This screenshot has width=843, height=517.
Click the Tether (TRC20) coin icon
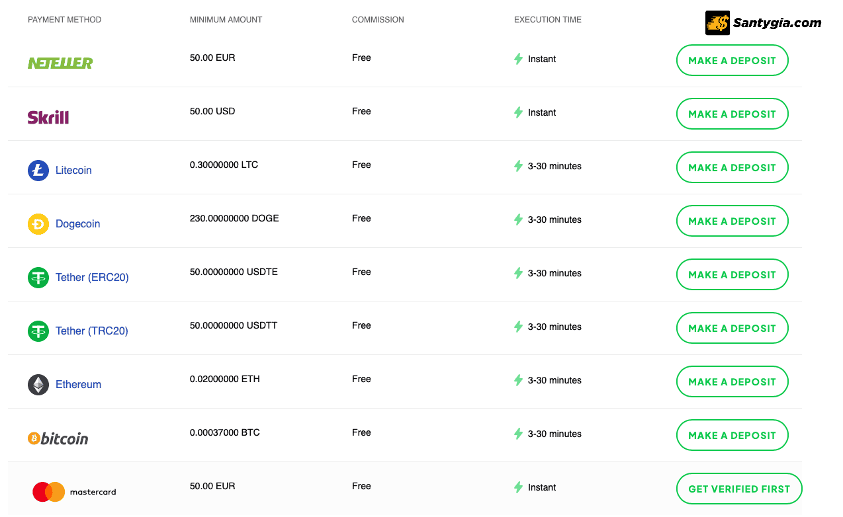[x=38, y=331]
